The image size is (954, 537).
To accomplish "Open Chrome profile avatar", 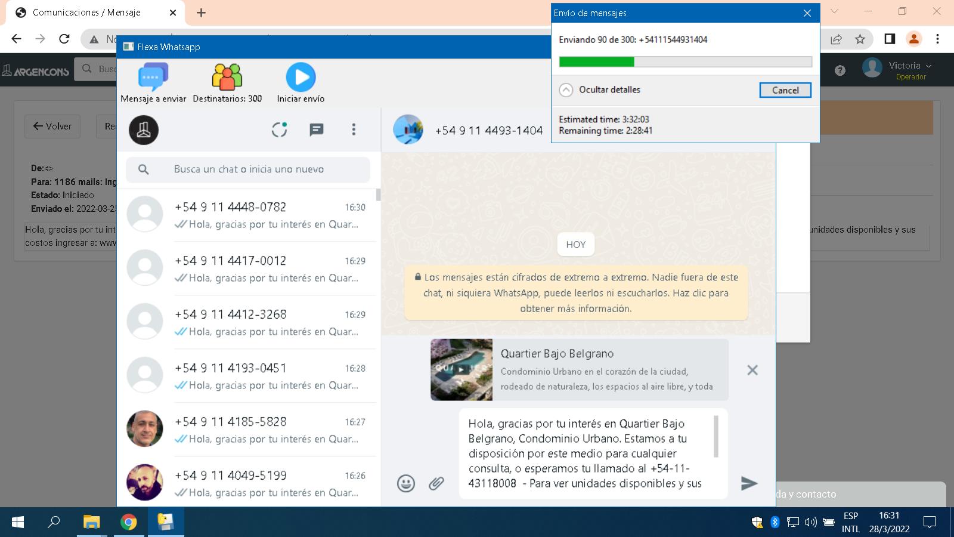I will [x=913, y=39].
